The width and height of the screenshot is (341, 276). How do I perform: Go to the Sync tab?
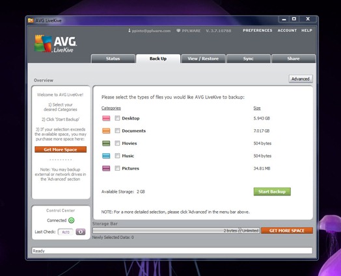tap(249, 58)
